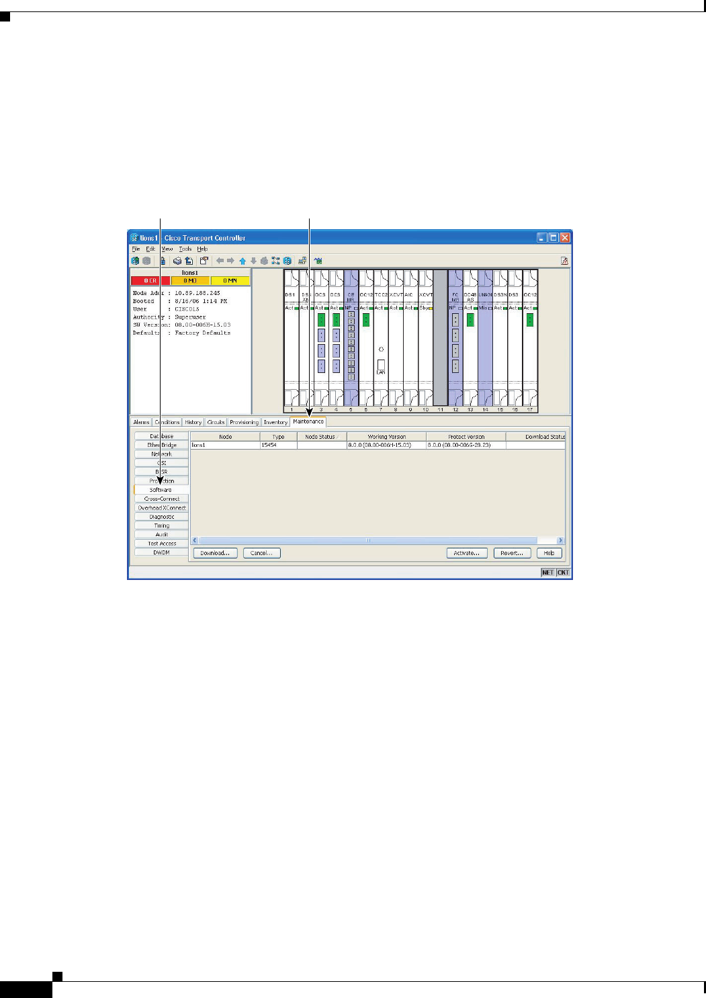The height and width of the screenshot is (998, 706).
Task: Click the back arrow toolbar icon
Action: tap(220, 261)
